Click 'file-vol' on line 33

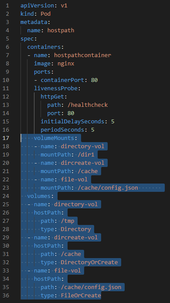[68, 271]
